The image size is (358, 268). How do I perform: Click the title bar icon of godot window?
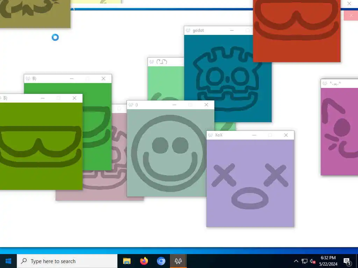(188, 31)
